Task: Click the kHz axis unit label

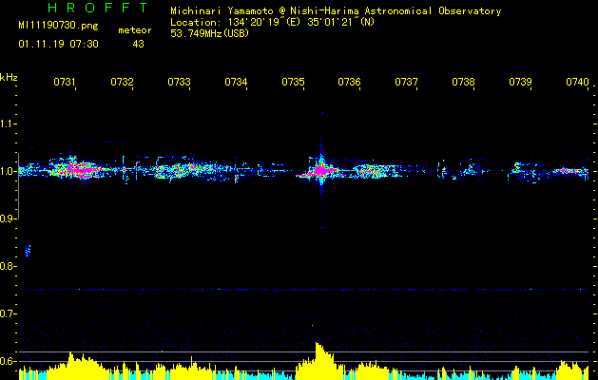Action: click(9, 77)
